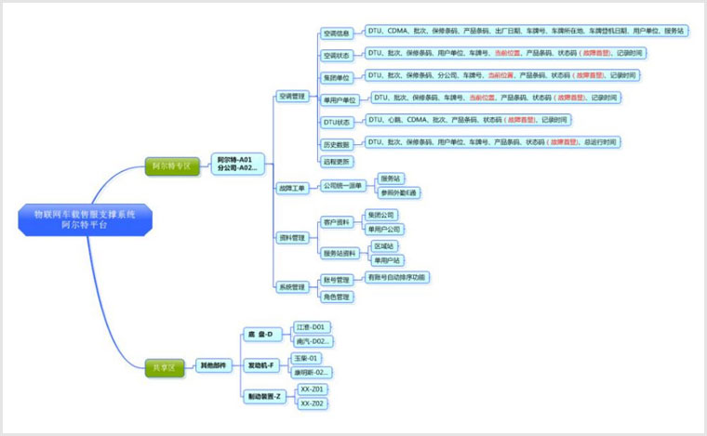Click the 远程更新 node
The width and height of the screenshot is (707, 436).
(x=336, y=162)
